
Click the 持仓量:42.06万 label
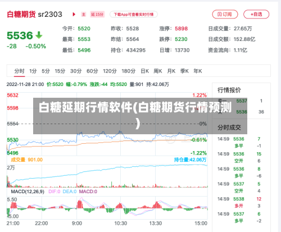click(190, 160)
